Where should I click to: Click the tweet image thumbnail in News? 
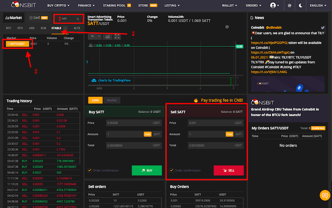coord(288,84)
